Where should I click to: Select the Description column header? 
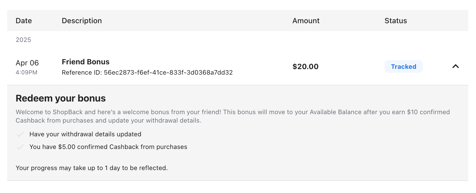pos(82,21)
